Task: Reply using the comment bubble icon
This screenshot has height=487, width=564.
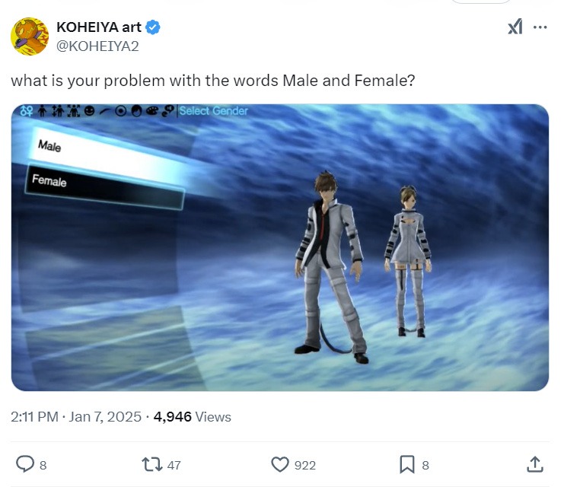Action: pyautogui.click(x=25, y=464)
